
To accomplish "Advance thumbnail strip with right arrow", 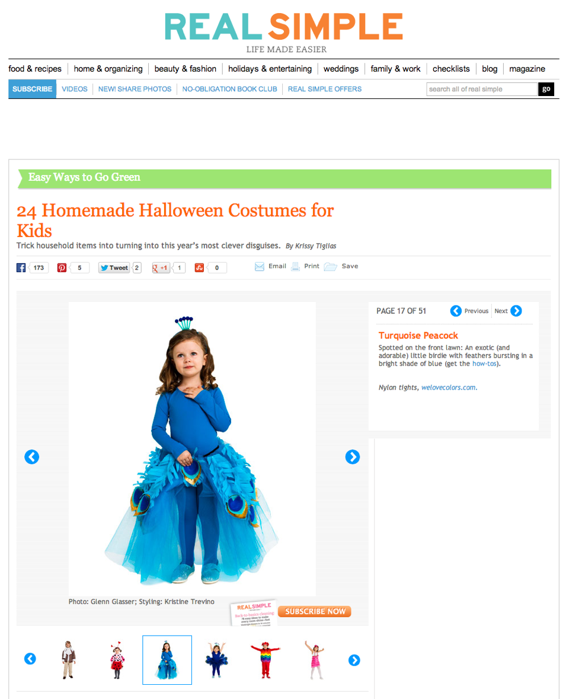I will [x=354, y=660].
